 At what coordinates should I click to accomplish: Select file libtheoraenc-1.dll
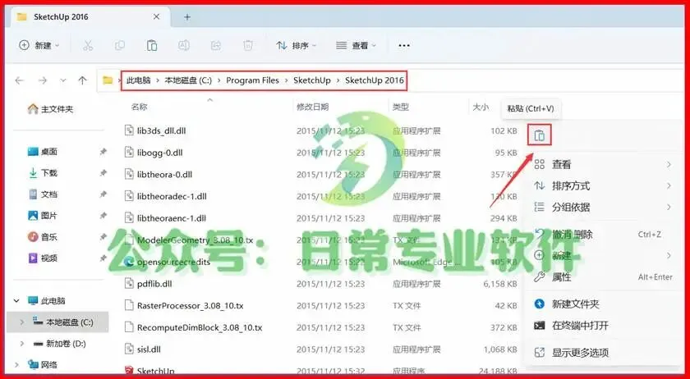point(172,218)
